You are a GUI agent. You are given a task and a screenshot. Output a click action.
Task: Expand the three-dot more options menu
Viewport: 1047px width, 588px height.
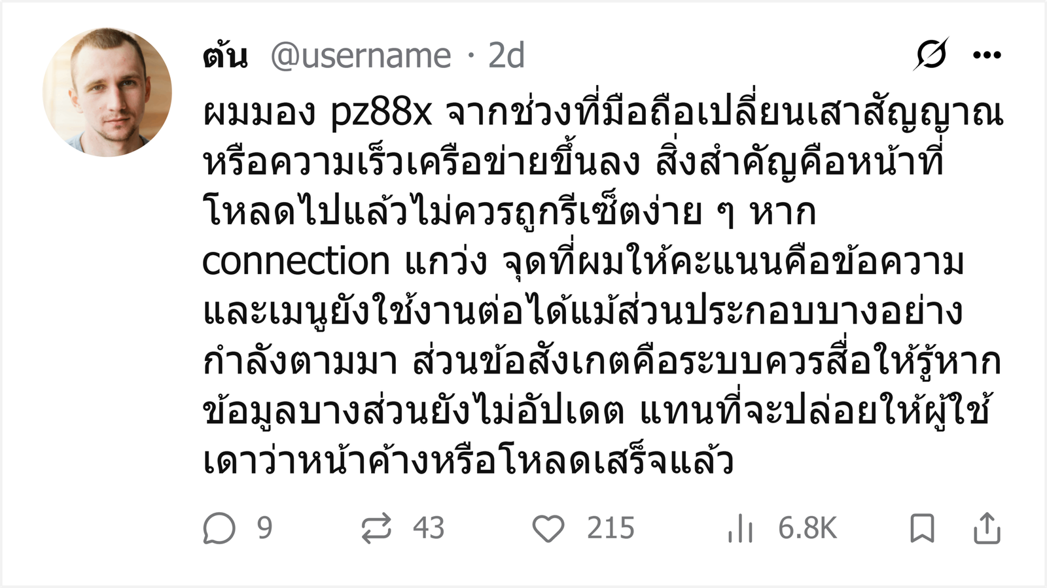987,55
